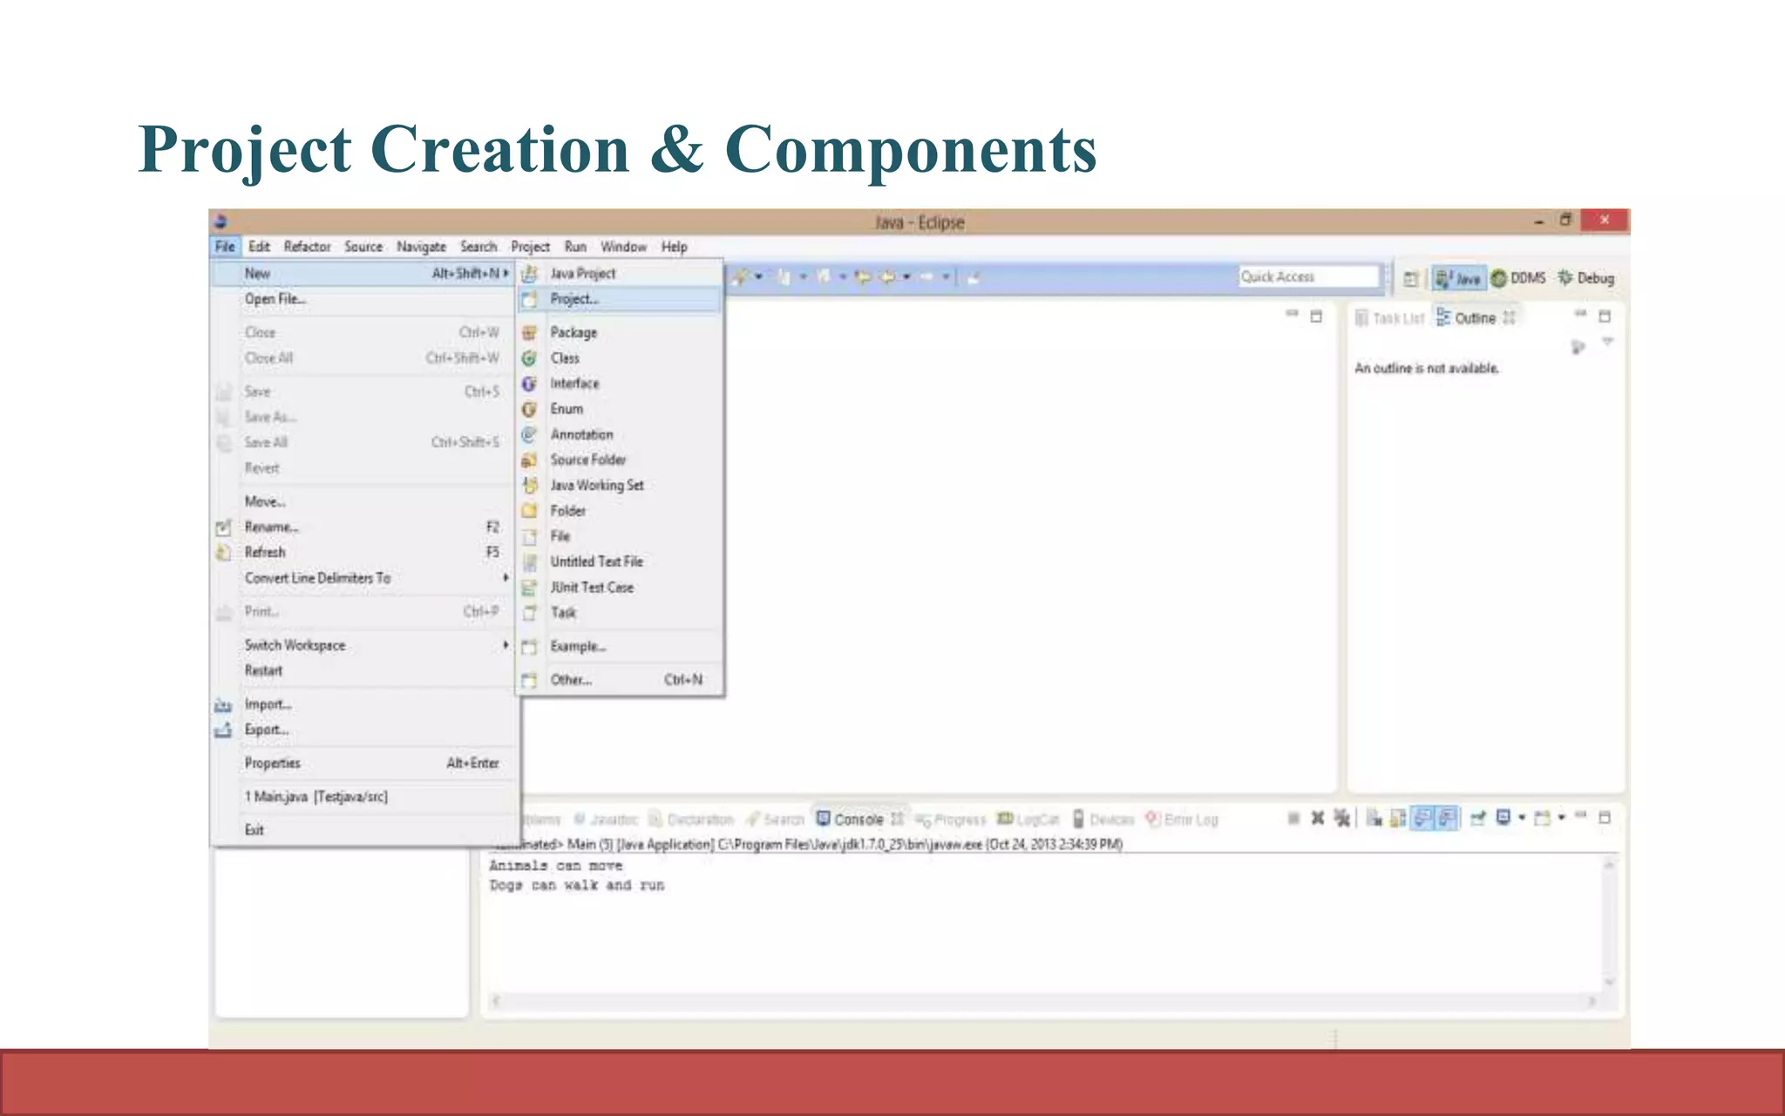Select the Annotation icon entry
The width and height of the screenshot is (1785, 1116).
pos(529,434)
